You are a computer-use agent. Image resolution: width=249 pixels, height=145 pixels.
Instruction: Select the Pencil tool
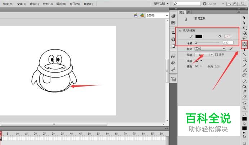pos(244,65)
